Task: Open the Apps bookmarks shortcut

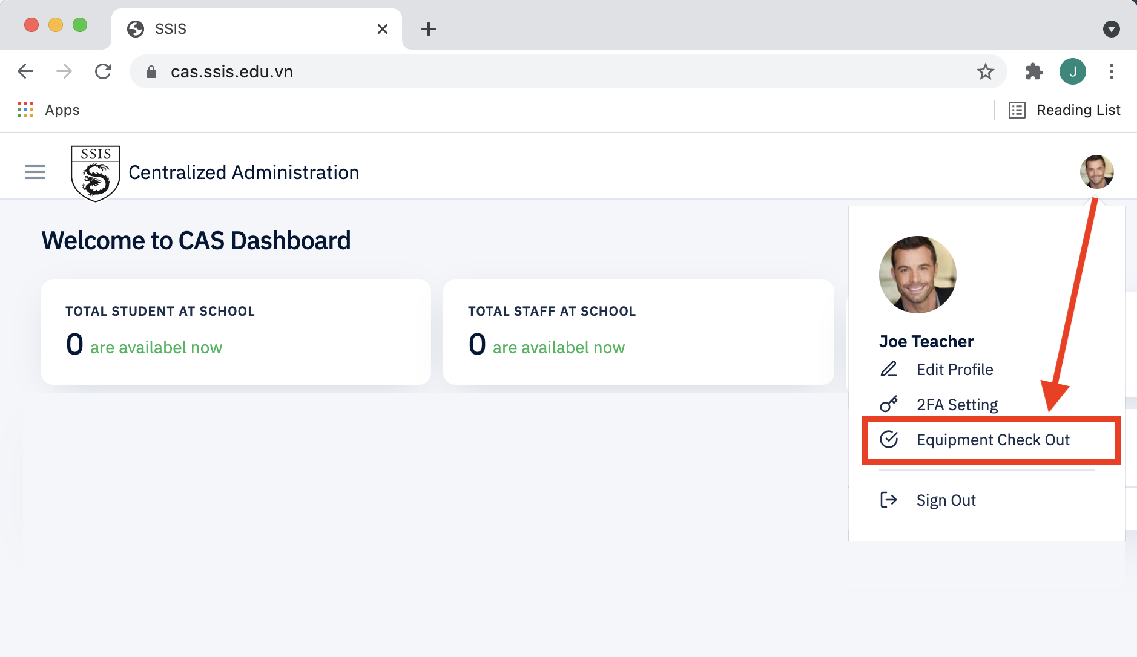Action: pyautogui.click(x=49, y=110)
